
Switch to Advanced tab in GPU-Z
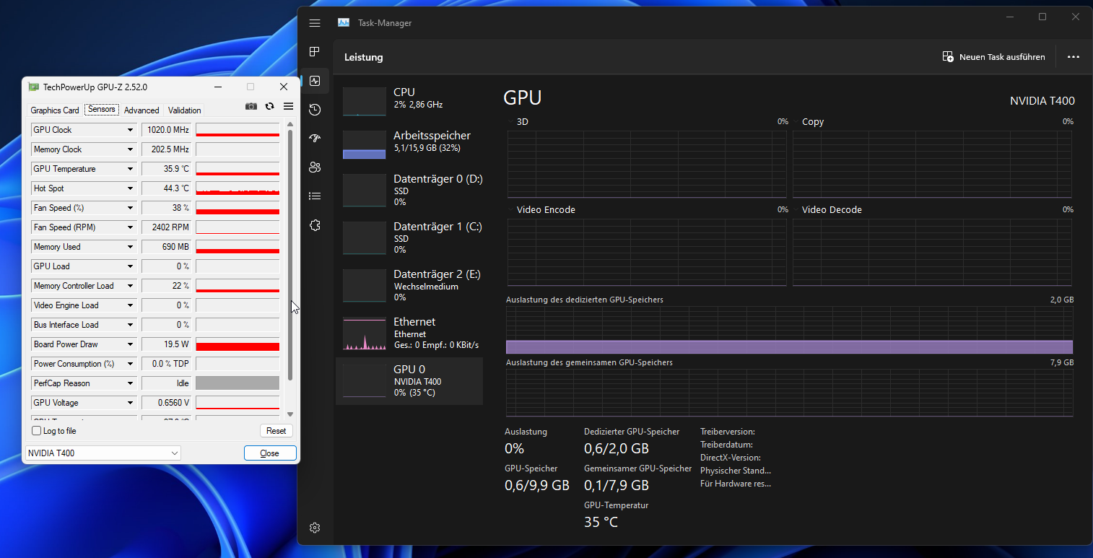tap(141, 110)
